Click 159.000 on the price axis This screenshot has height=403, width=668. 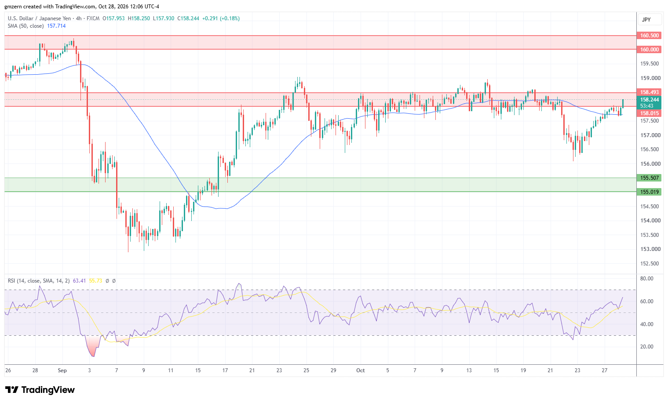(650, 78)
